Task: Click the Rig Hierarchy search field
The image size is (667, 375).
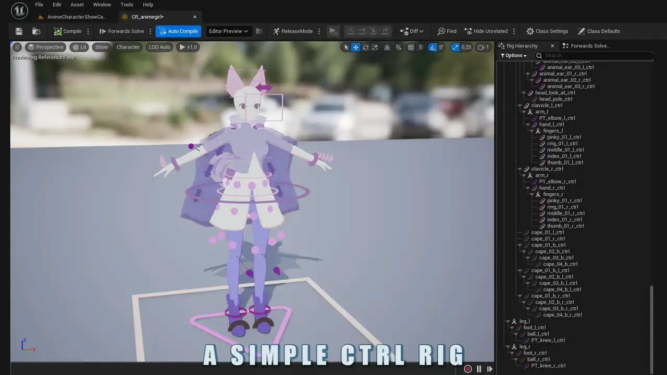Action: point(594,55)
